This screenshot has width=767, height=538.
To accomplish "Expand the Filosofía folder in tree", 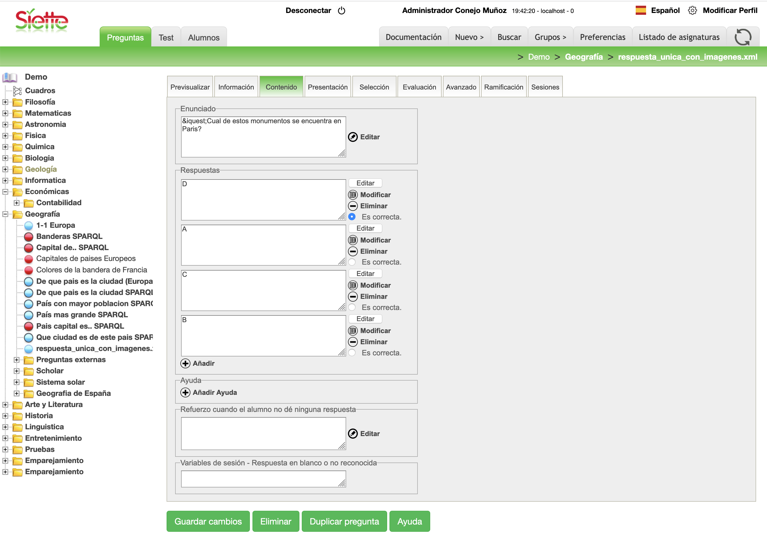I will pos(5,102).
